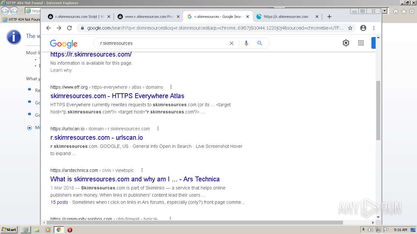Open the Ars Technica skimresources result
Screen dimensions: 417x234
tap(135, 179)
